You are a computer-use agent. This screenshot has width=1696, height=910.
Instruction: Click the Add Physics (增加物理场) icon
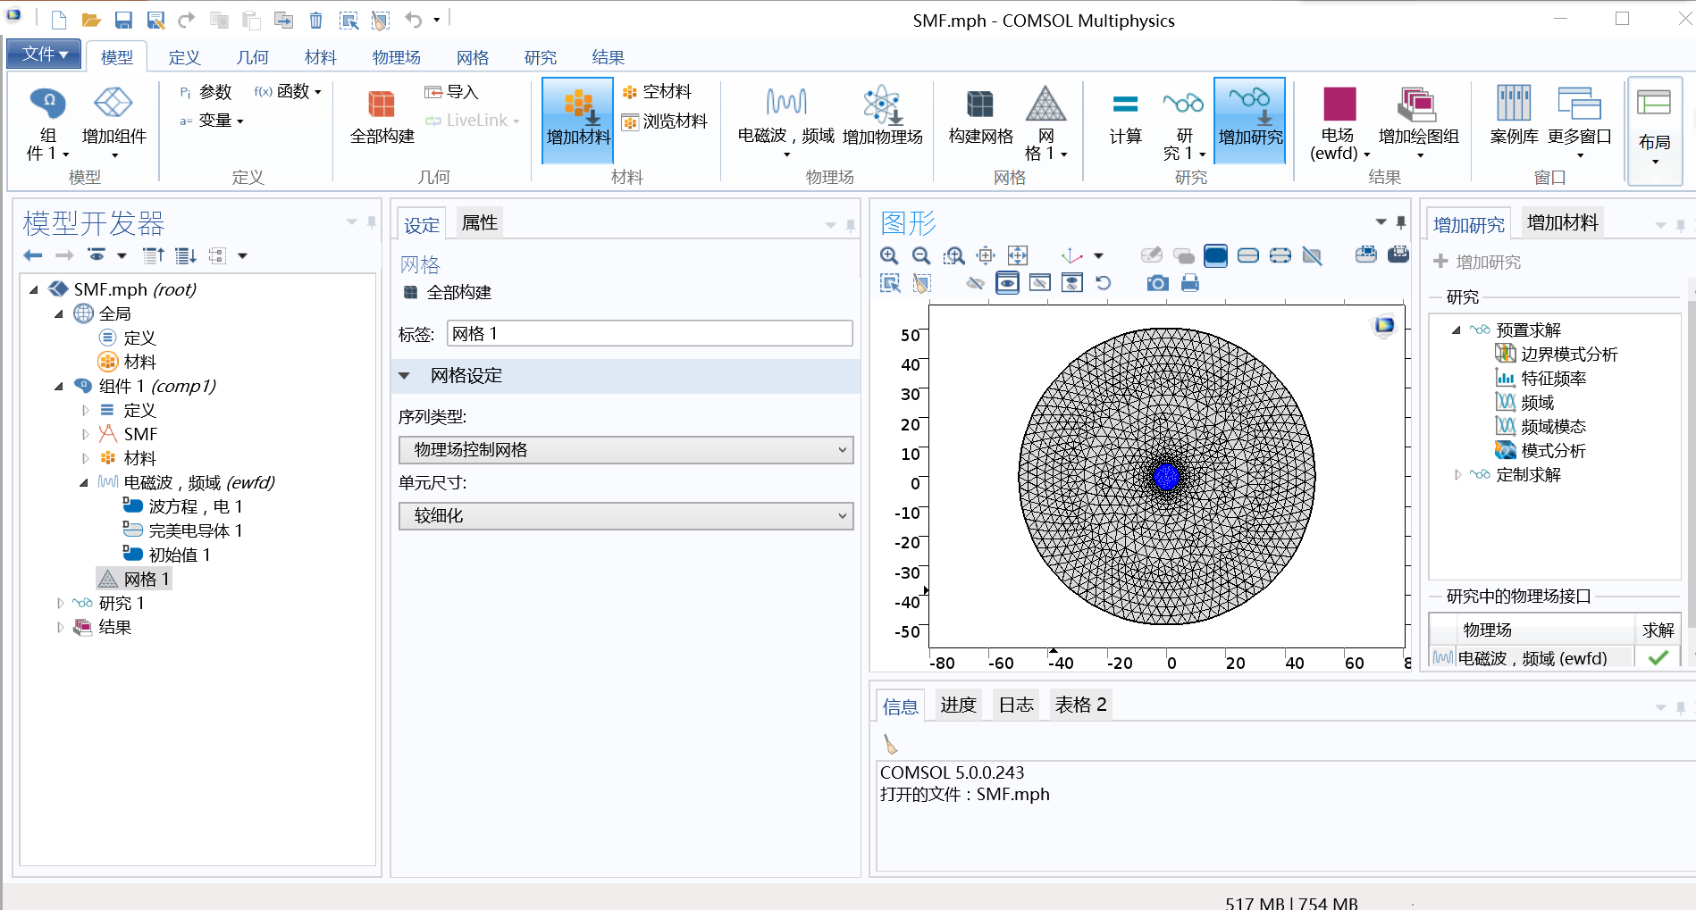882,117
